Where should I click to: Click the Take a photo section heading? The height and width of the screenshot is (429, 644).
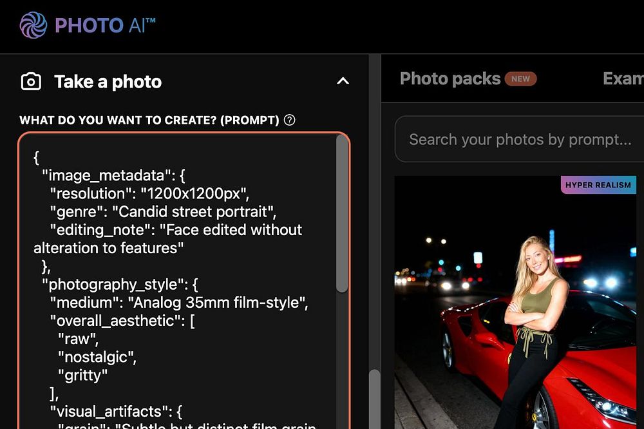coord(108,82)
